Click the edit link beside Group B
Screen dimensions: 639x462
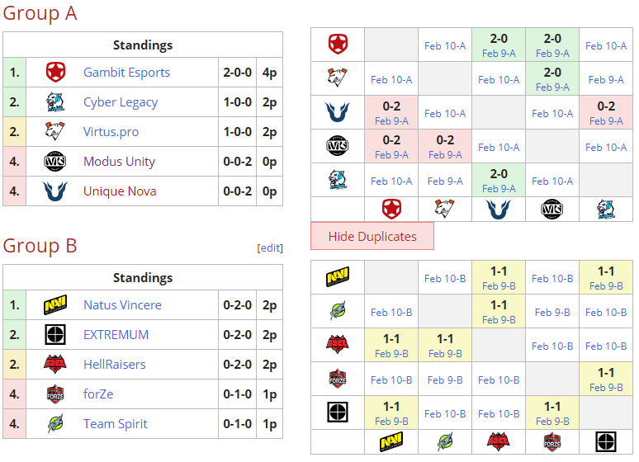(x=271, y=247)
